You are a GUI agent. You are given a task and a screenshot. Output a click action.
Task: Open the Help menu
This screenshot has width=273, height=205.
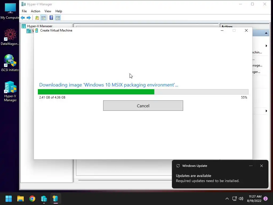point(59,11)
